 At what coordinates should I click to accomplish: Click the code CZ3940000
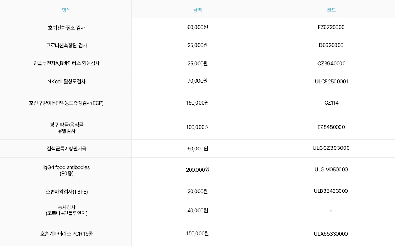click(331, 64)
